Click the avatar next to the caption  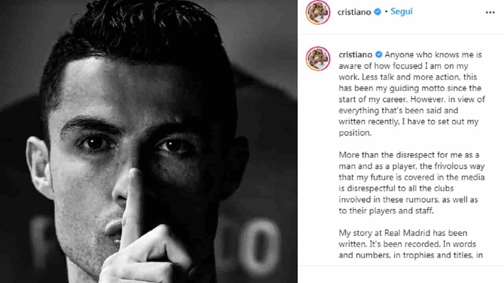(318, 59)
